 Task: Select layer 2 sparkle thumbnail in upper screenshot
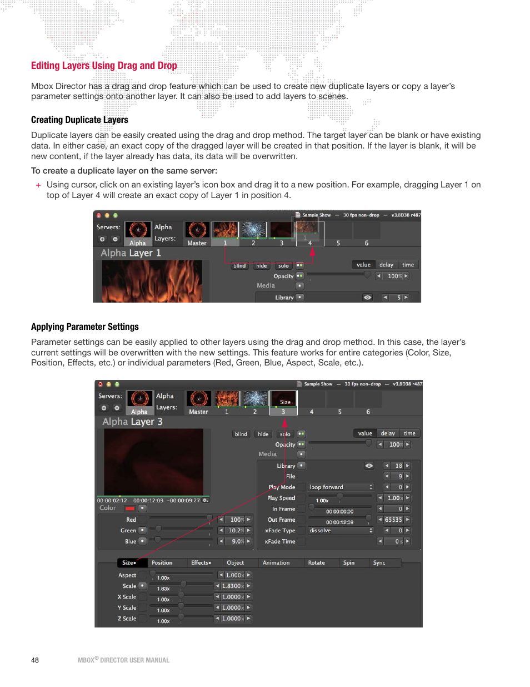(x=253, y=230)
